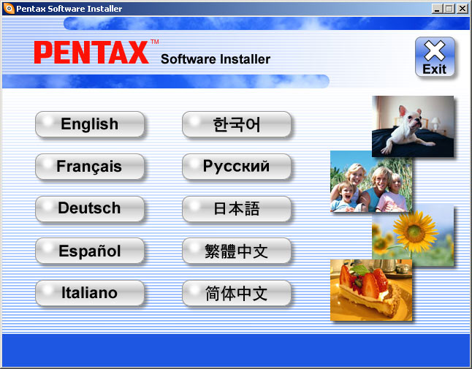Image resolution: width=472 pixels, height=369 pixels.
Task: Select Korean 한국어 language button
Action: point(237,124)
